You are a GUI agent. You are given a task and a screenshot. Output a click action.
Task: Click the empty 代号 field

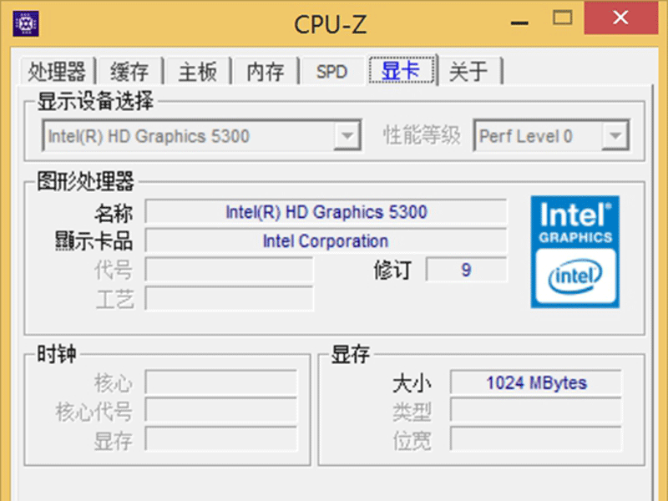tap(229, 270)
